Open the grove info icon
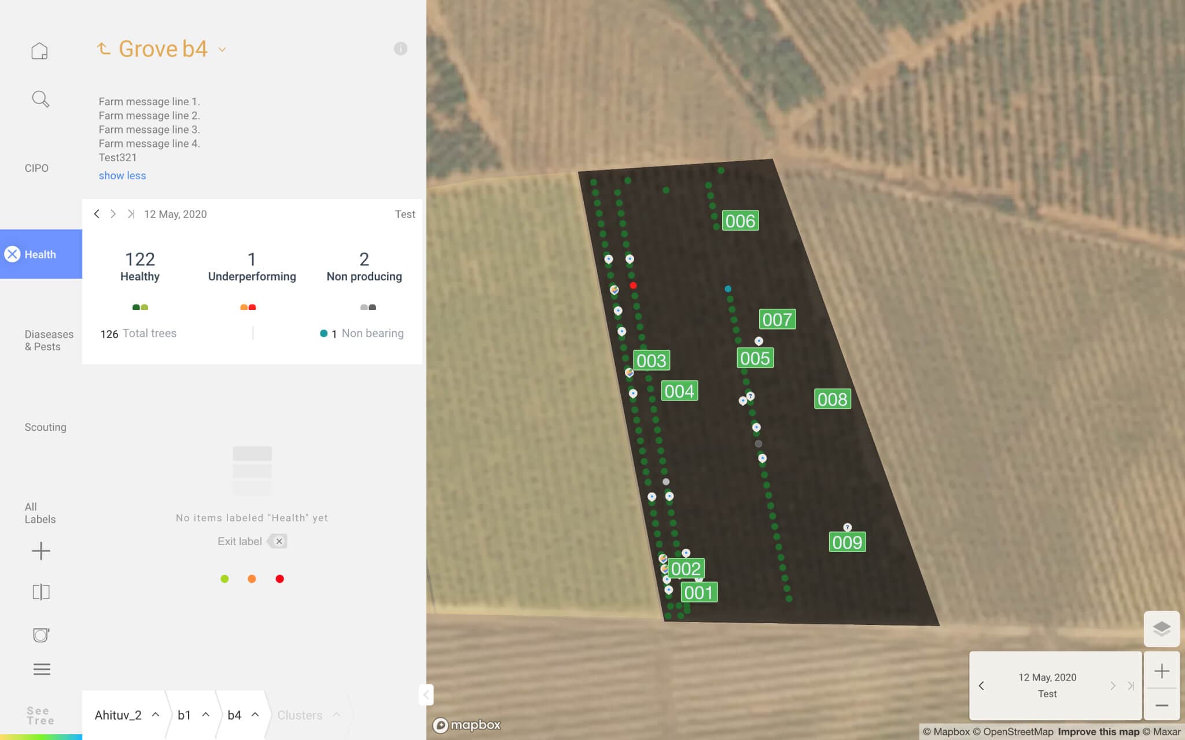Screen dimensions: 1185x740 pyautogui.click(x=400, y=49)
